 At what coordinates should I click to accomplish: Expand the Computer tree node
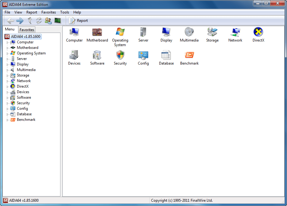point(7,42)
